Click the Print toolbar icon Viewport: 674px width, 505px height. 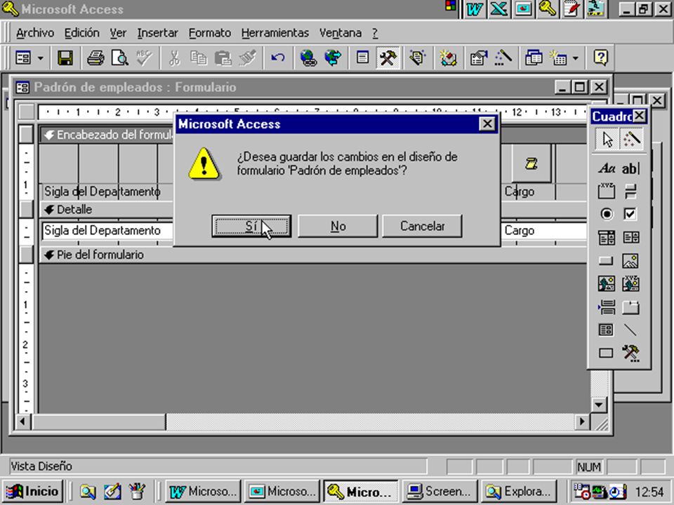point(95,58)
